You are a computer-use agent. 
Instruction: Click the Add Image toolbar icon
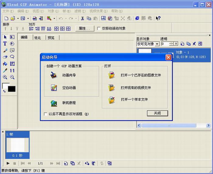pos(35,18)
